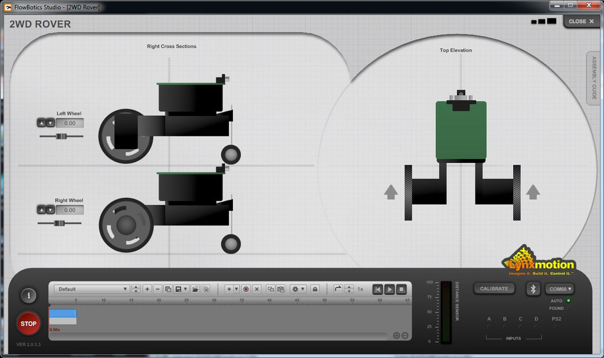Toggle the AUTO port detection indicator

click(568, 301)
